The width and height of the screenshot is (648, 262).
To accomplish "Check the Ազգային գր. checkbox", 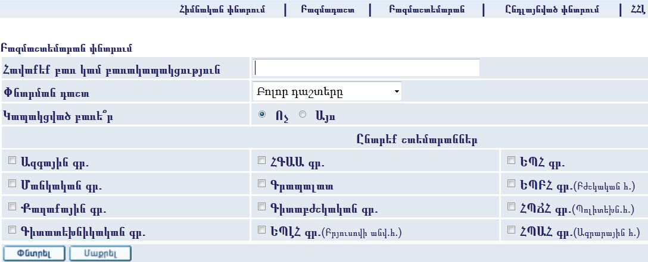I will 13,160.
